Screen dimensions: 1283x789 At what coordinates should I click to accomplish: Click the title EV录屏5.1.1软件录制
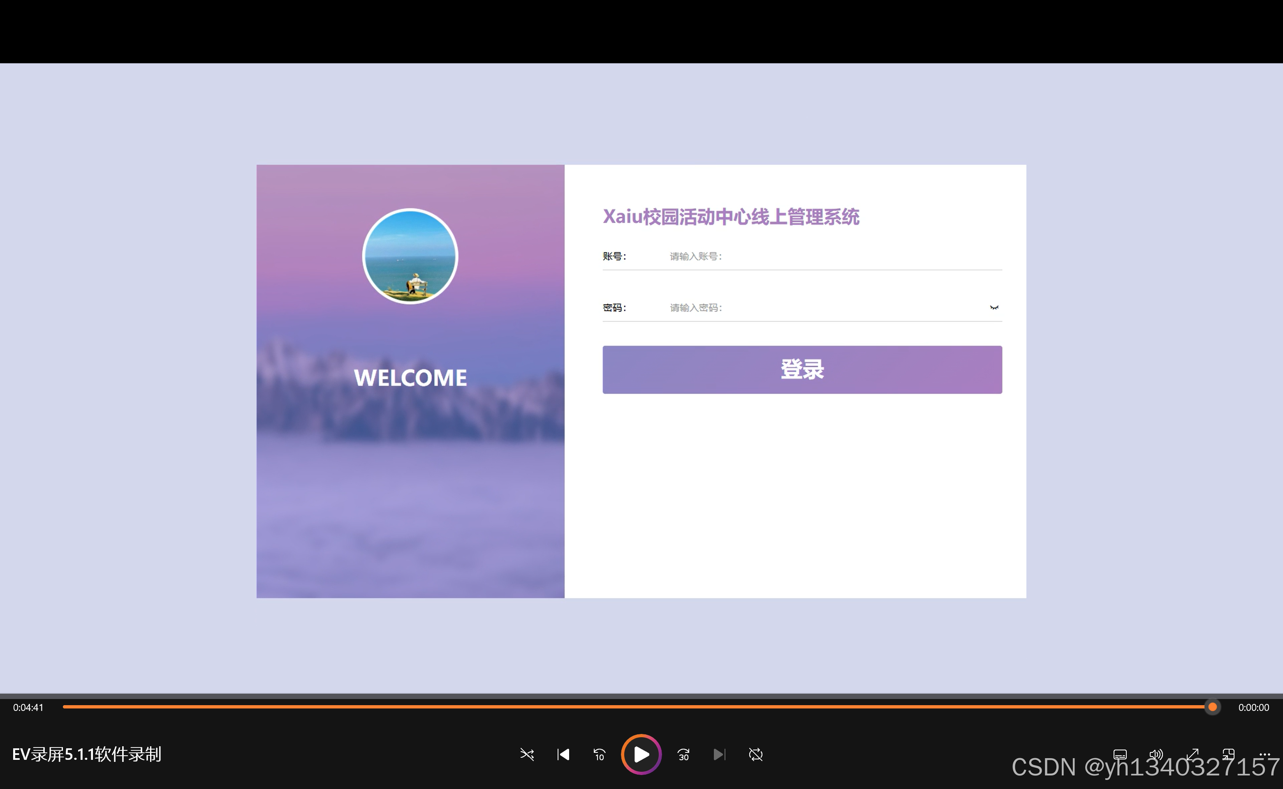pyautogui.click(x=87, y=754)
